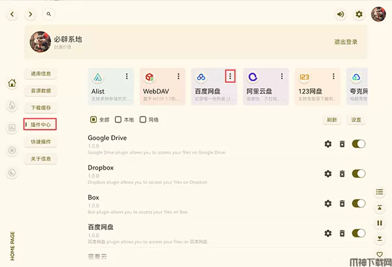This screenshot has height=267, width=392.
Task: Open the search magnifier button
Action: (49, 14)
